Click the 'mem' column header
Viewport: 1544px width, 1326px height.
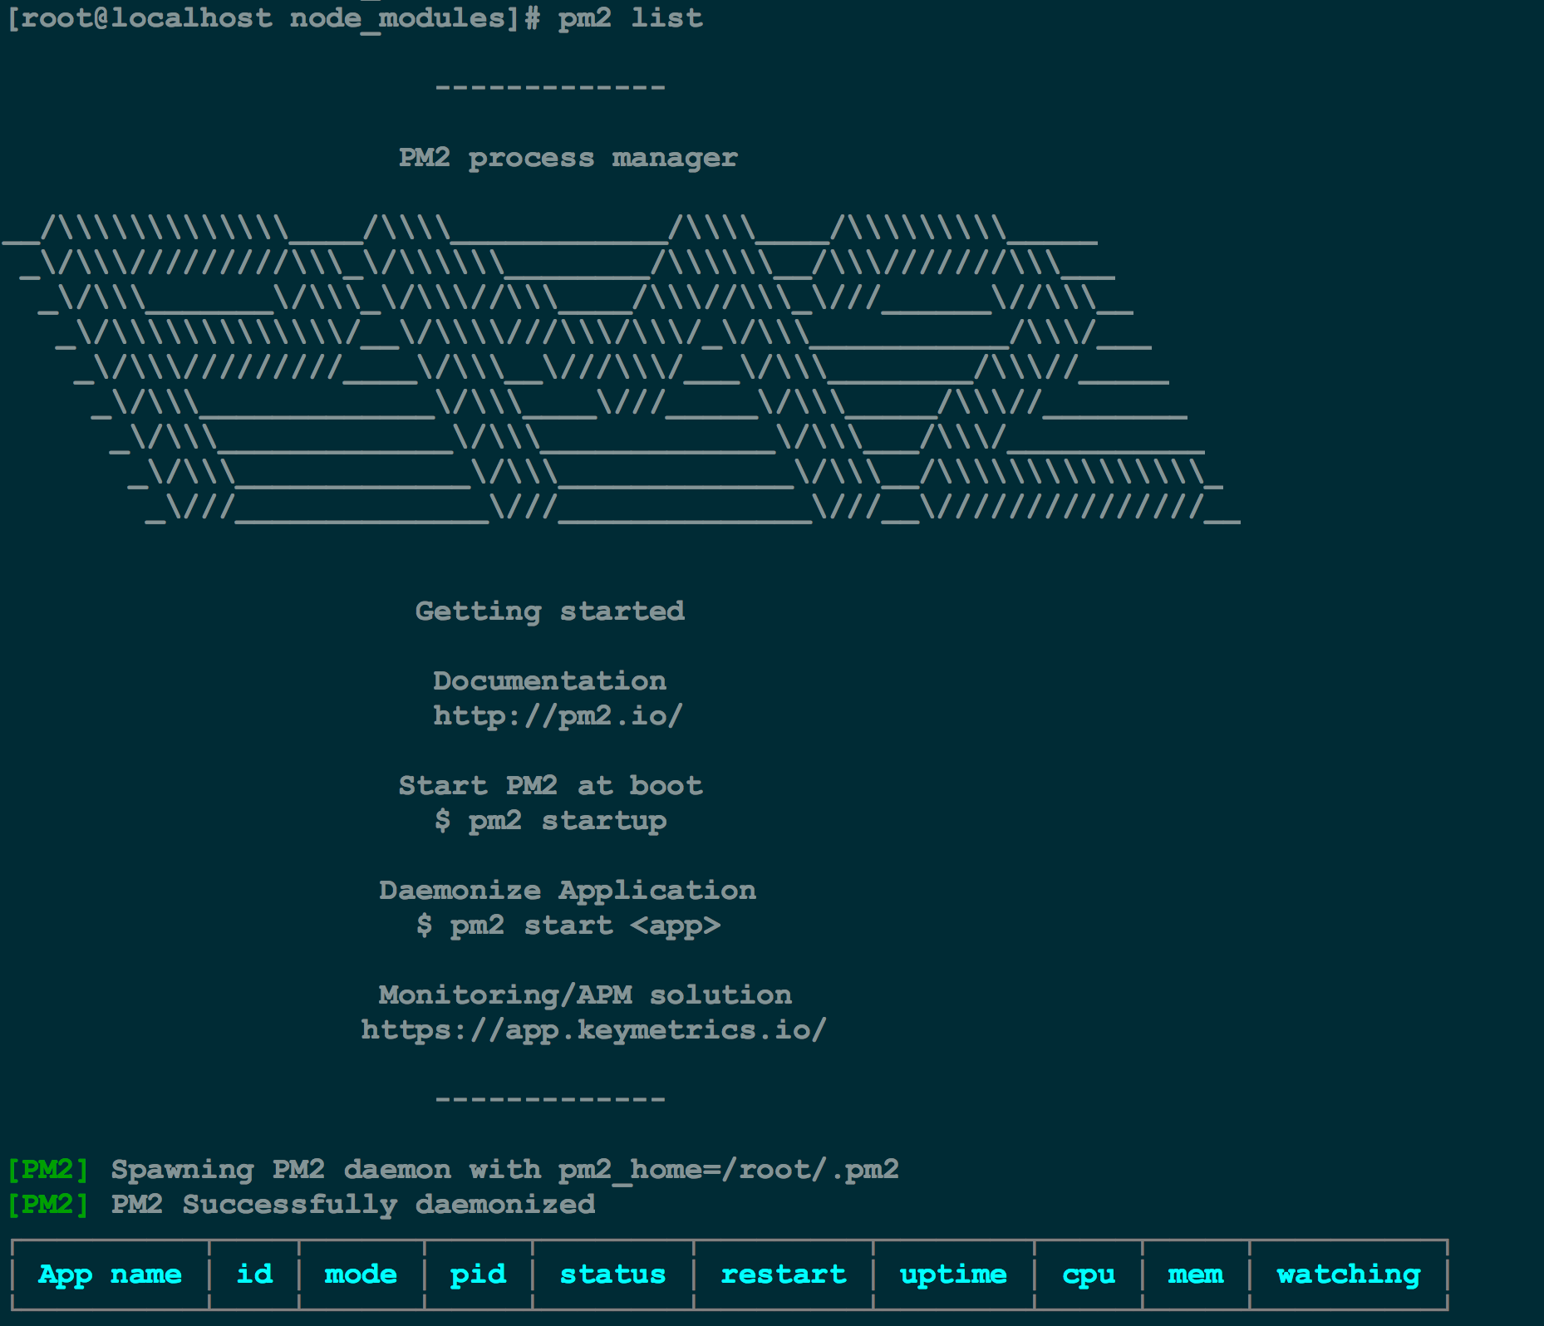pos(1195,1275)
